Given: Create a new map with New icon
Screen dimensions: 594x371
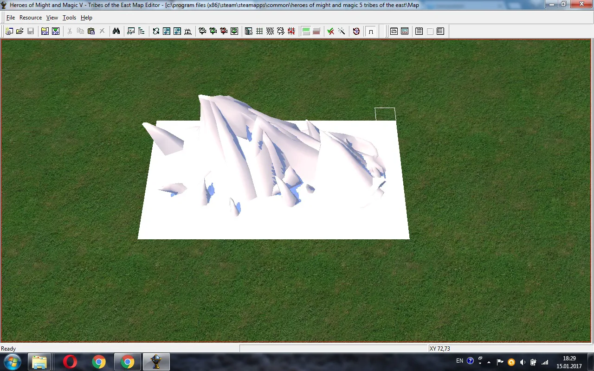Looking at the screenshot, I should click(9, 31).
